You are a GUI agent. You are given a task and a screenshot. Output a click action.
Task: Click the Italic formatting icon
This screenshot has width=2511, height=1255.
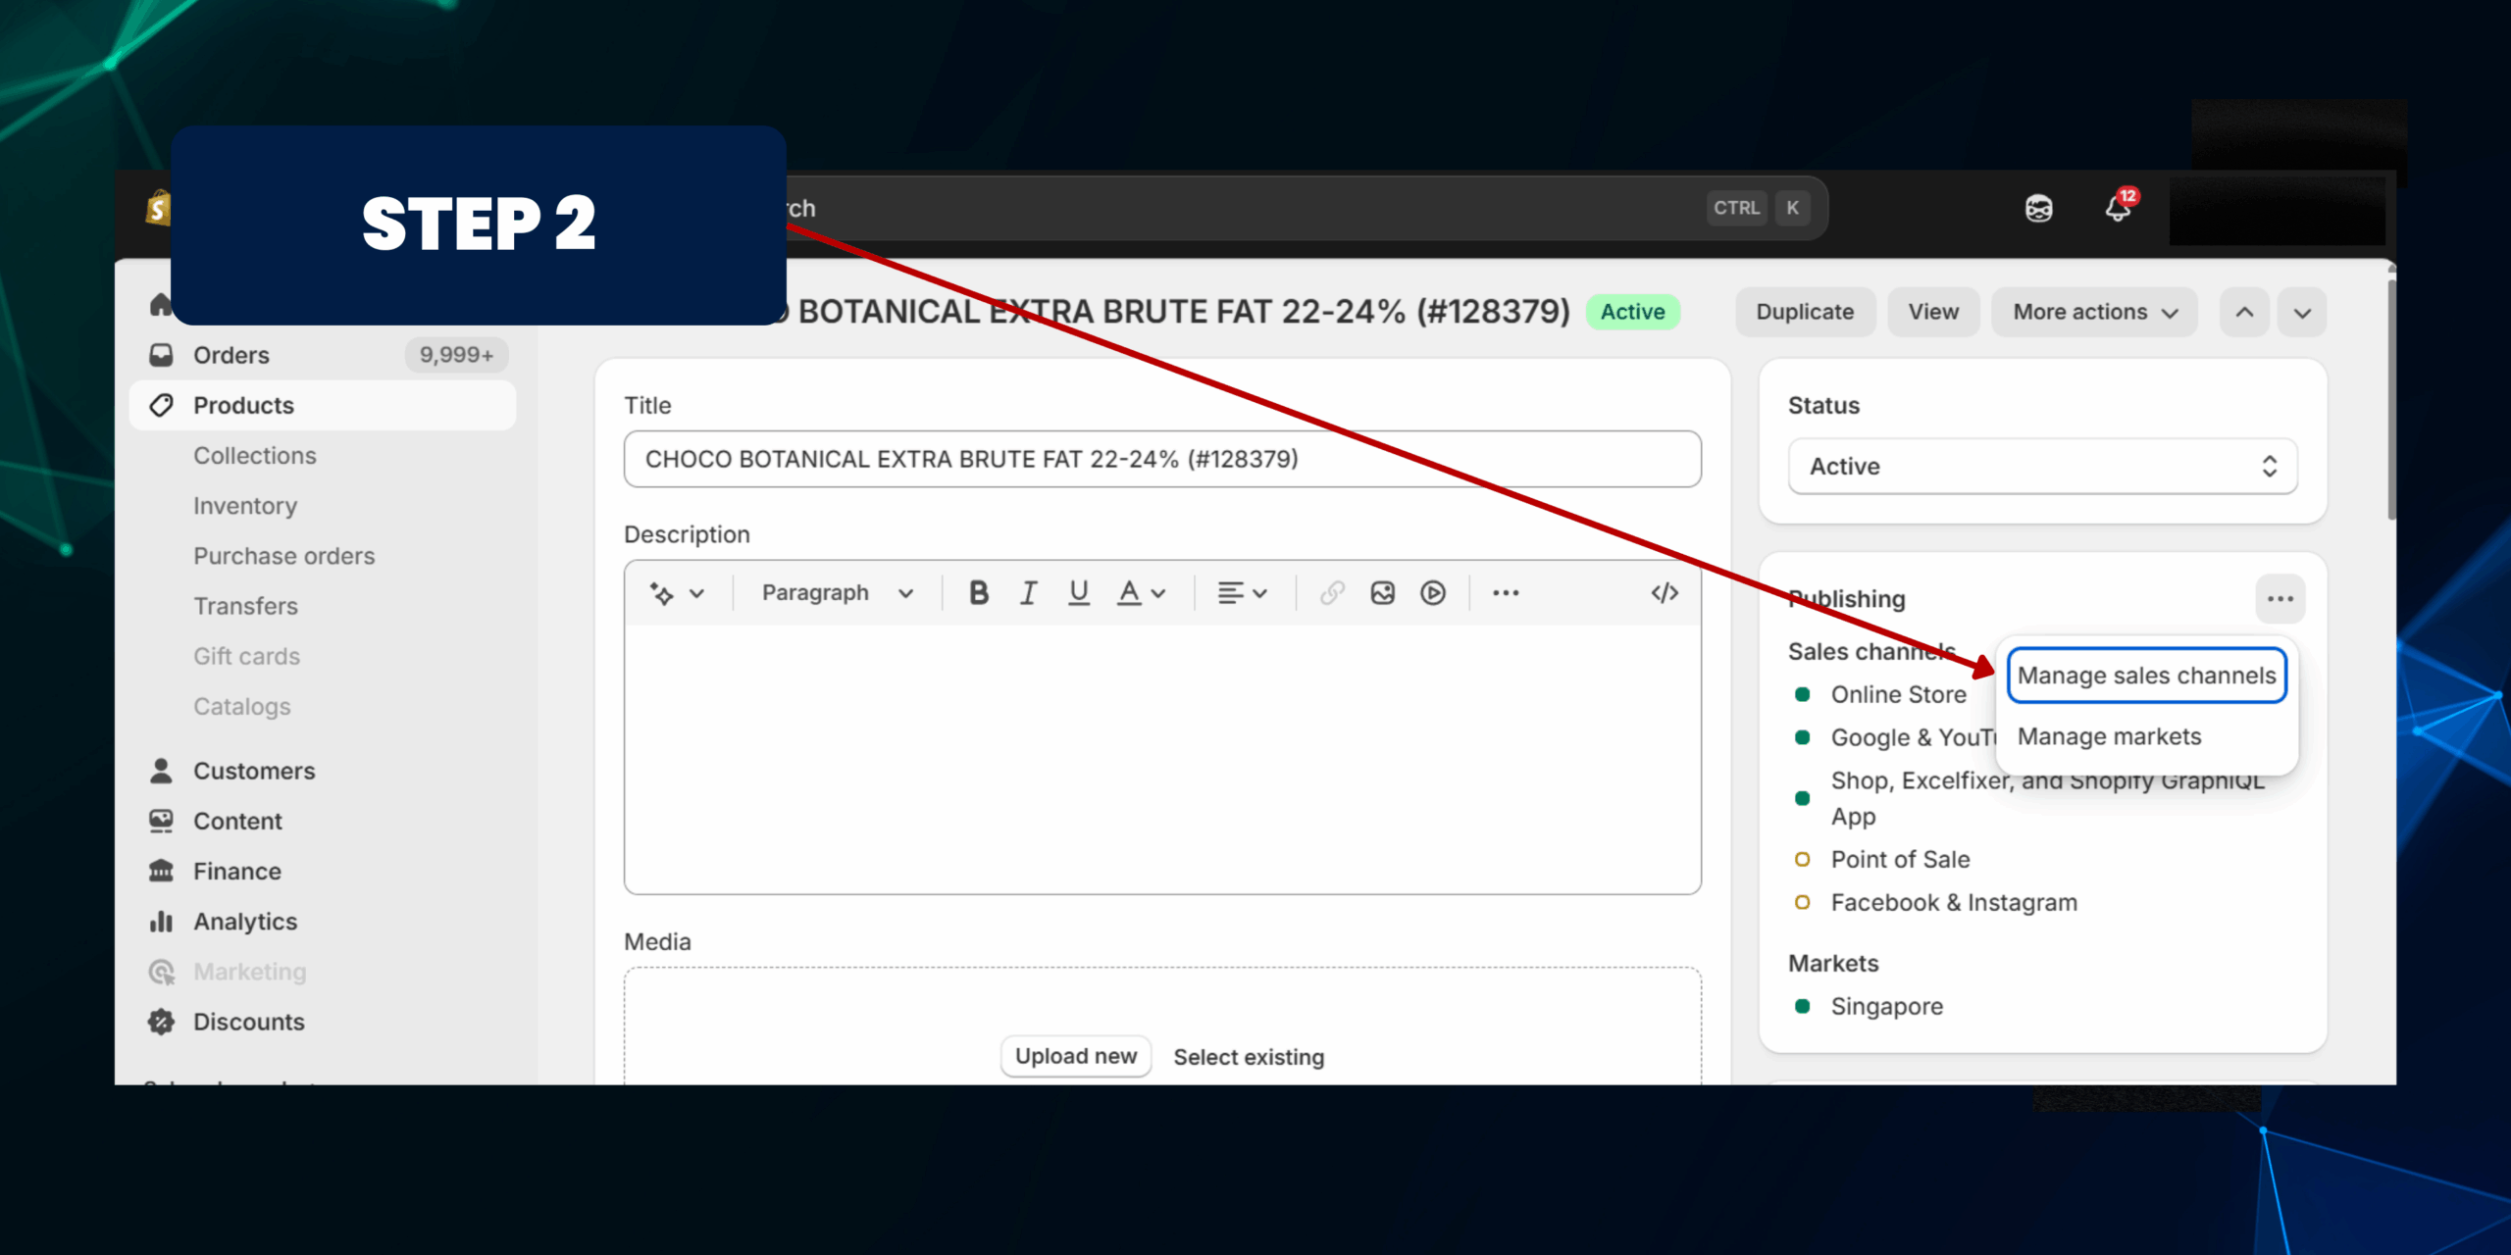click(x=1028, y=593)
